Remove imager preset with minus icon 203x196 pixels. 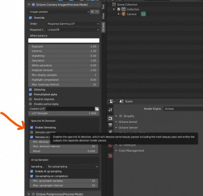[x=97, y=12]
